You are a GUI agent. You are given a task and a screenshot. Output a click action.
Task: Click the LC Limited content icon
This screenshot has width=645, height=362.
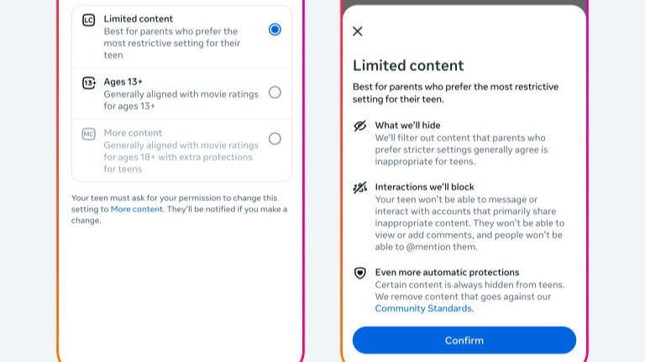tap(89, 19)
